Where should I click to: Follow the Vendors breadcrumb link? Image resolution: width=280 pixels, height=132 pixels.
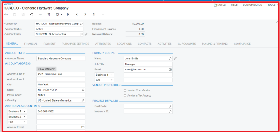8,4
